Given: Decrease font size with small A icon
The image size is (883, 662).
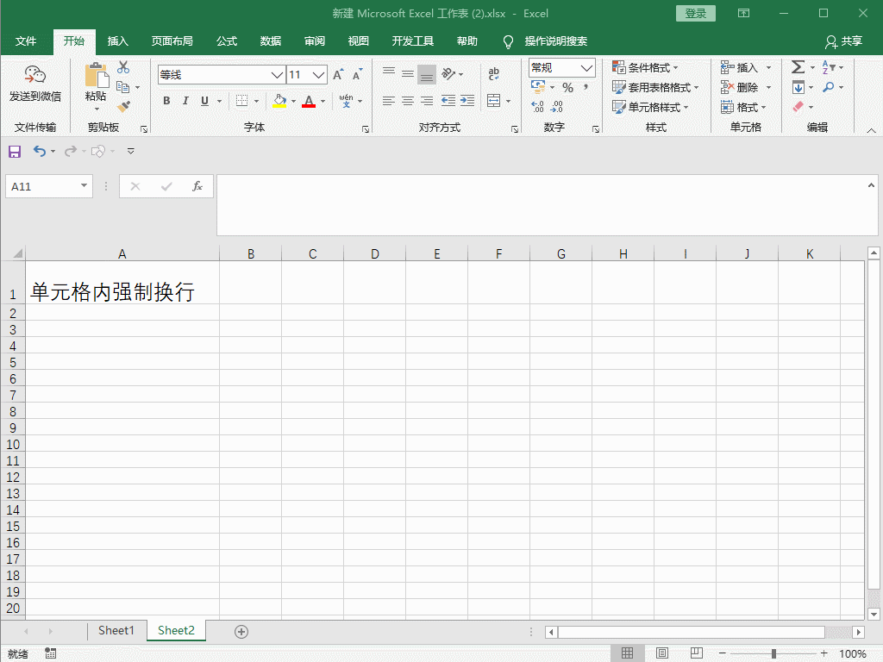Looking at the screenshot, I should [358, 75].
